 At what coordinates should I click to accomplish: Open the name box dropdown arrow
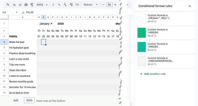(x=17, y=13)
